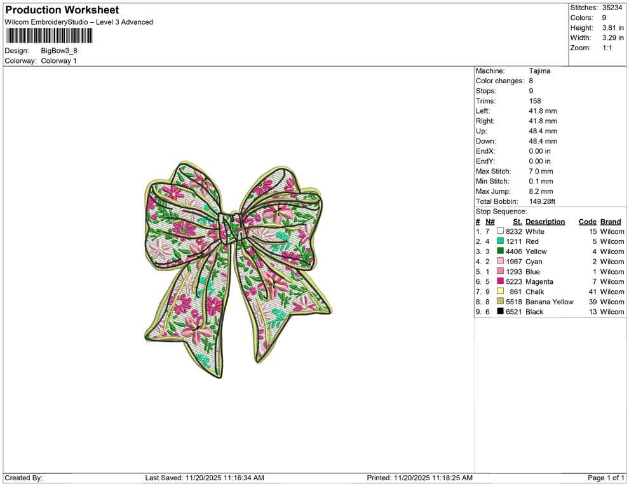Click the St. column header
The width and height of the screenshot is (629, 484).
pyautogui.click(x=517, y=222)
